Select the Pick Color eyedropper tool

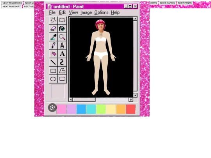pyautogui.click(x=53, y=37)
